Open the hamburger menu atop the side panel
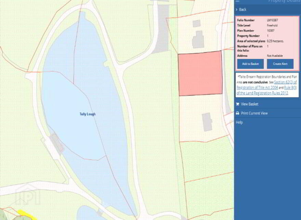The width and height of the screenshot is (301, 220). [237, 1]
